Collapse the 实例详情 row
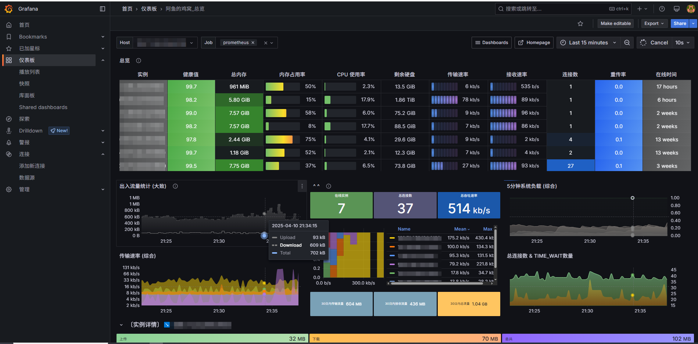The image size is (698, 344). coord(121,325)
